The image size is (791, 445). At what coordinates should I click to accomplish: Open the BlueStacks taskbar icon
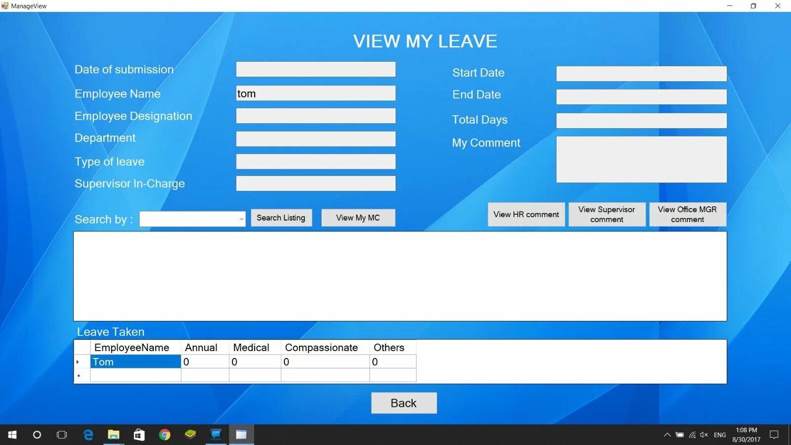190,435
